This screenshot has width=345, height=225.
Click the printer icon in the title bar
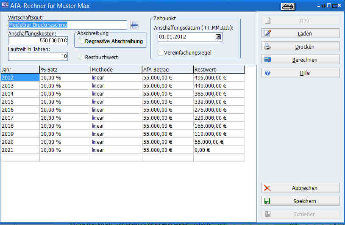tap(288, 6)
